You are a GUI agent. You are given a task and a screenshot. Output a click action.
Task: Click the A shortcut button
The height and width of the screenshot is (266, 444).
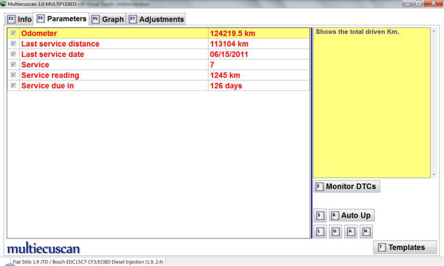350,231
